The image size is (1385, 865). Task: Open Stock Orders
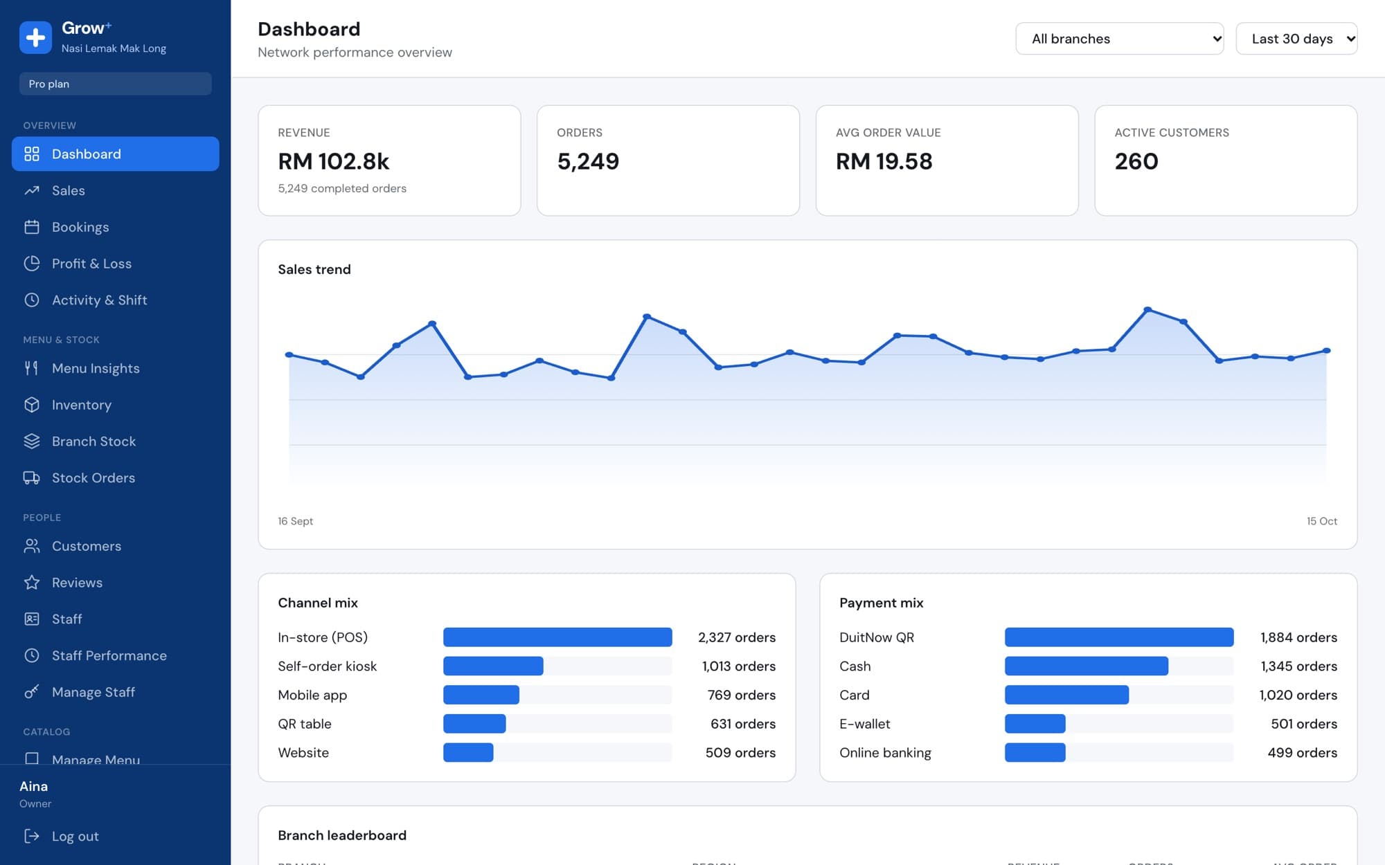(116, 477)
